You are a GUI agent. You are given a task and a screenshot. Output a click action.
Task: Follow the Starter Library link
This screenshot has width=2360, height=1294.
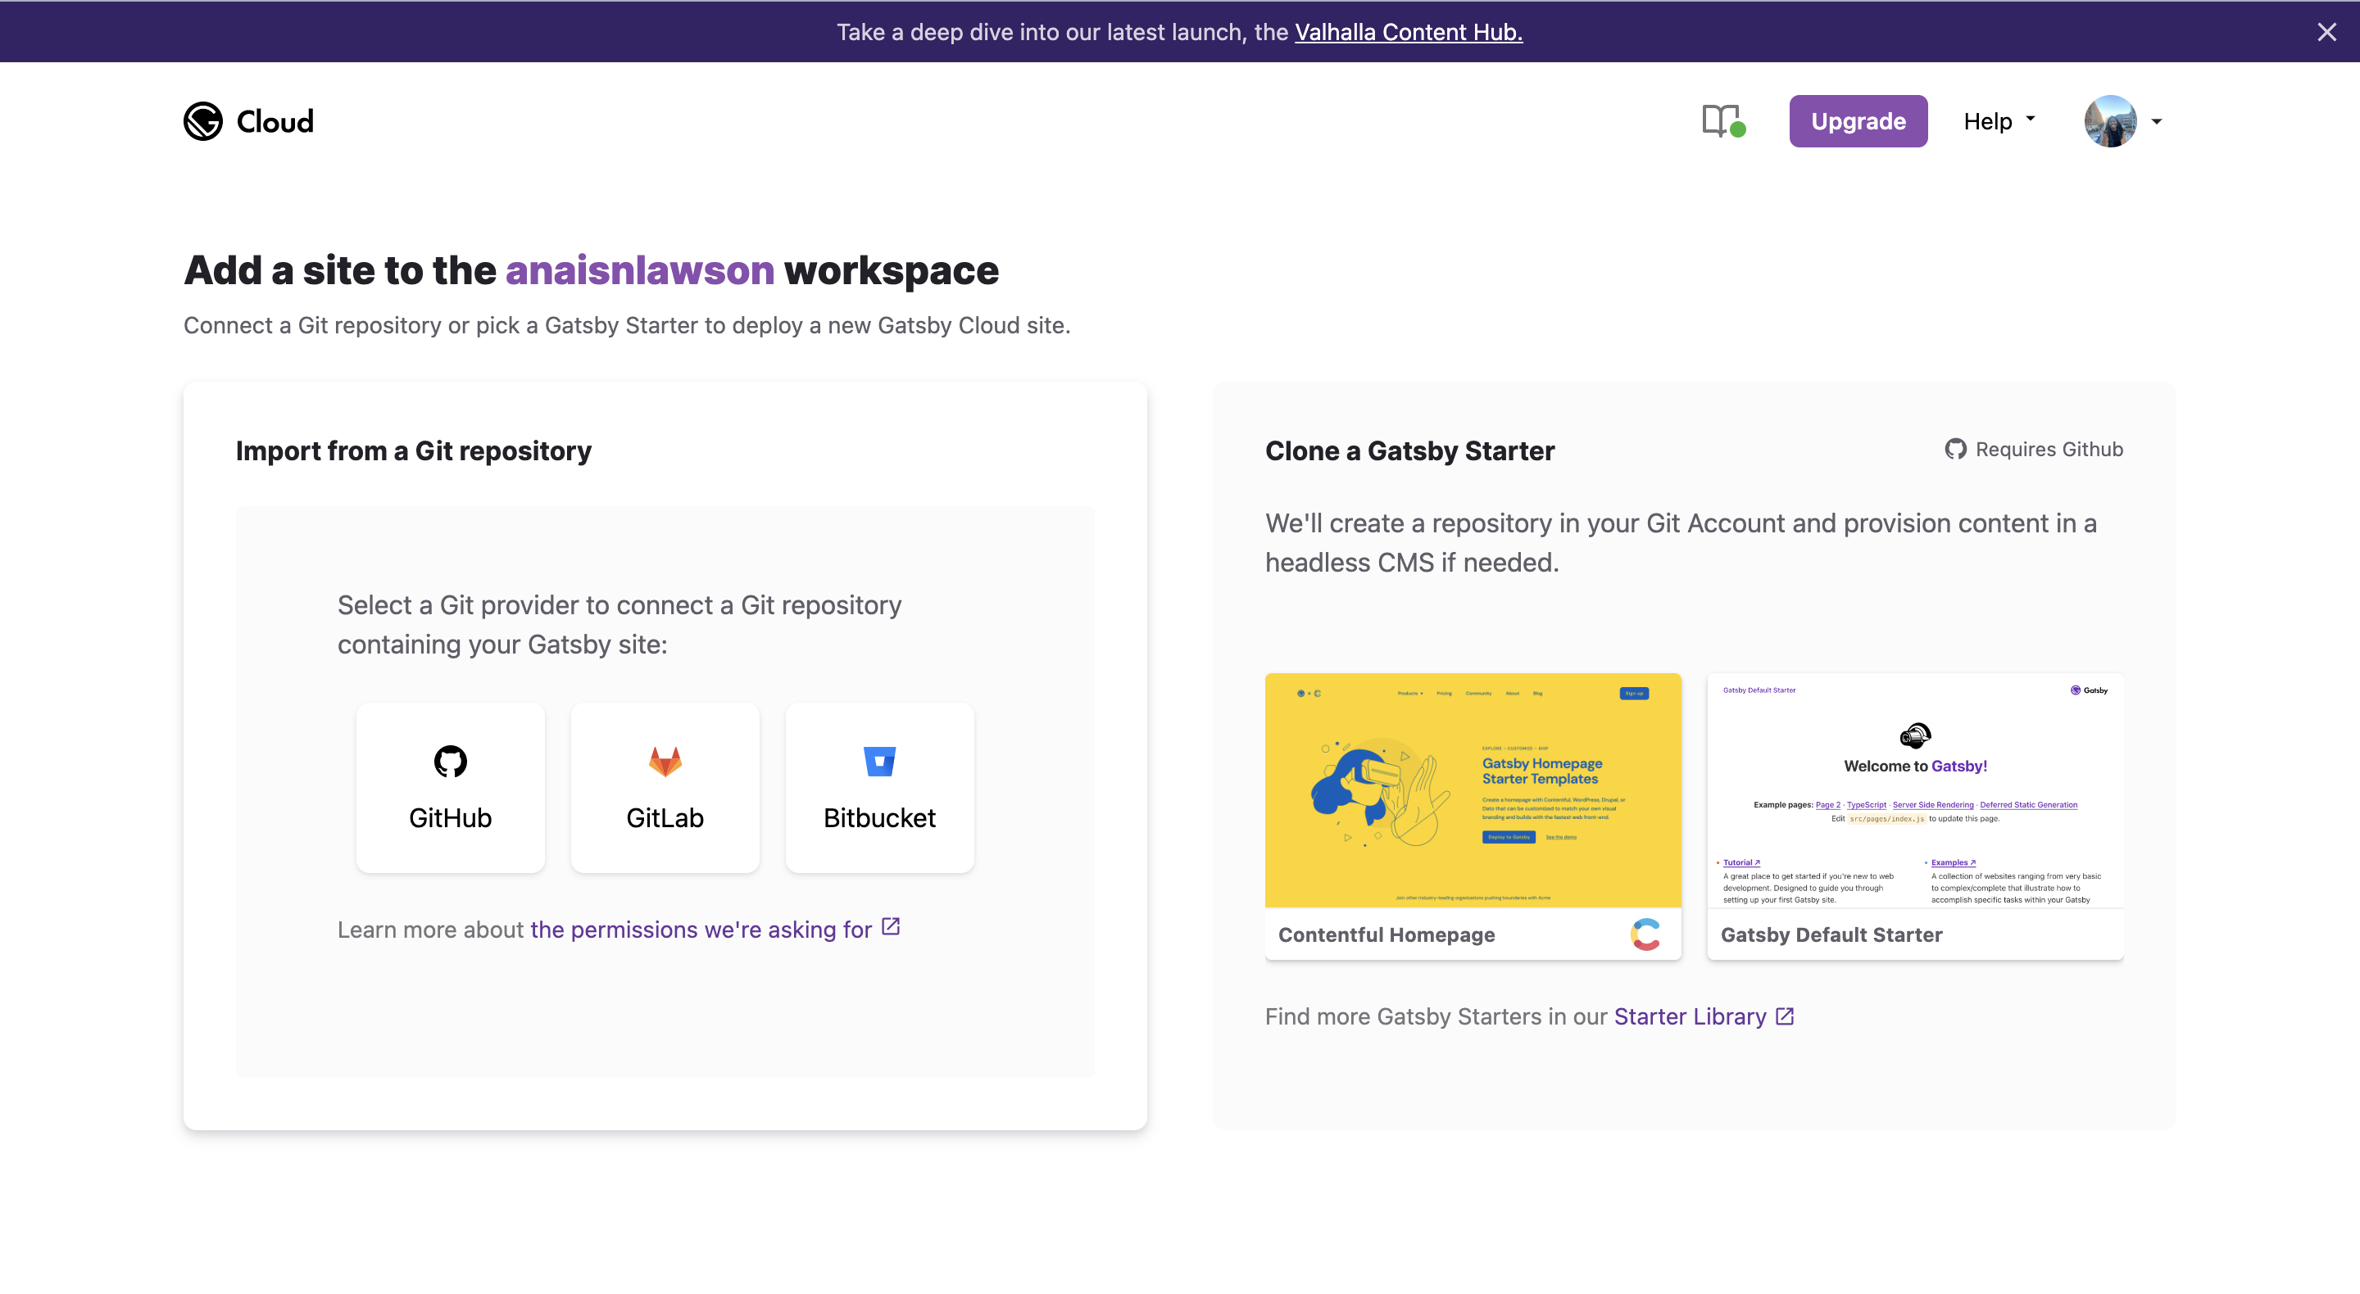click(1690, 1016)
